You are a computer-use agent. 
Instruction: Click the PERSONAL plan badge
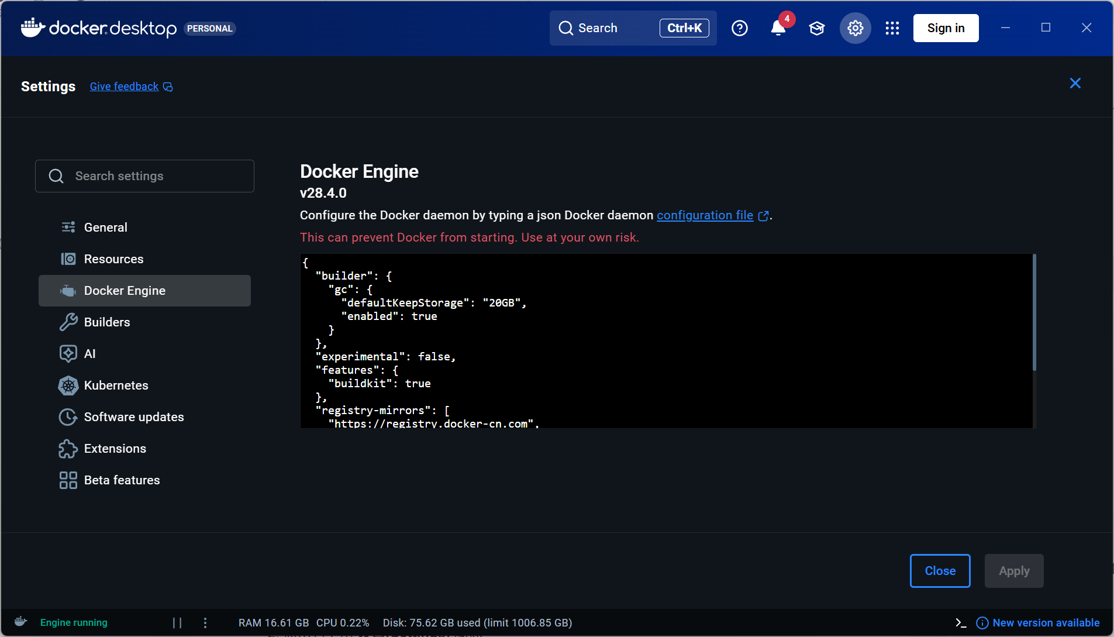tap(210, 28)
